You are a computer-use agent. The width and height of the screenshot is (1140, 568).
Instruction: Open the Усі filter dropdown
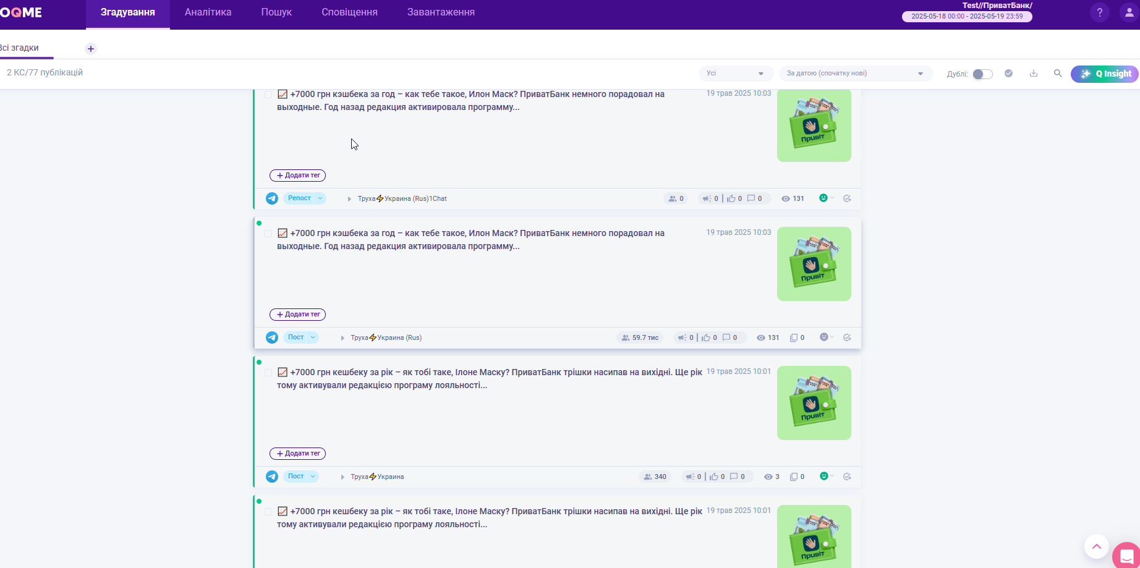point(736,74)
